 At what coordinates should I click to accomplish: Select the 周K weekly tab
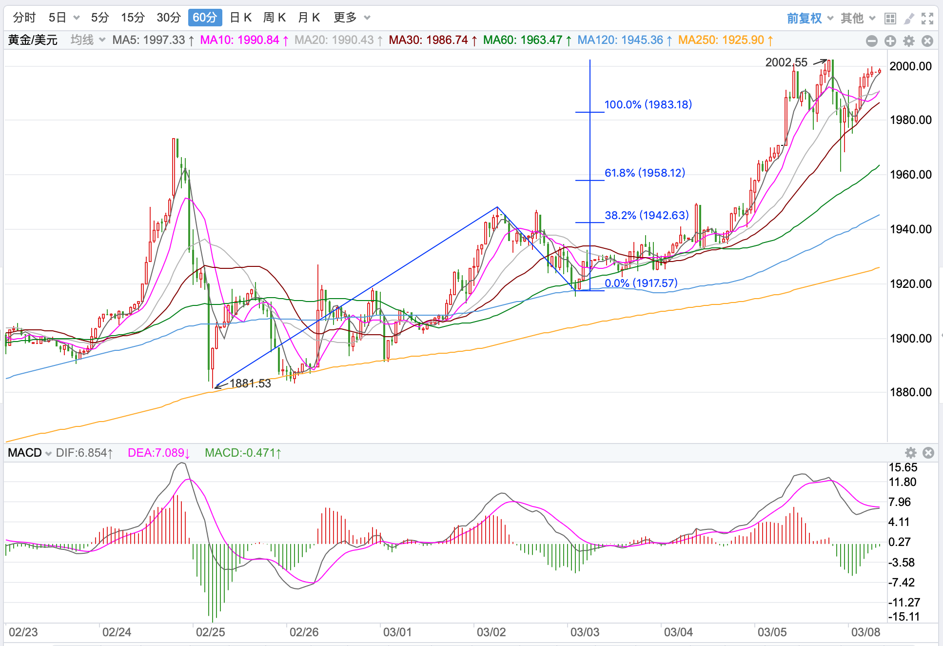coord(274,18)
